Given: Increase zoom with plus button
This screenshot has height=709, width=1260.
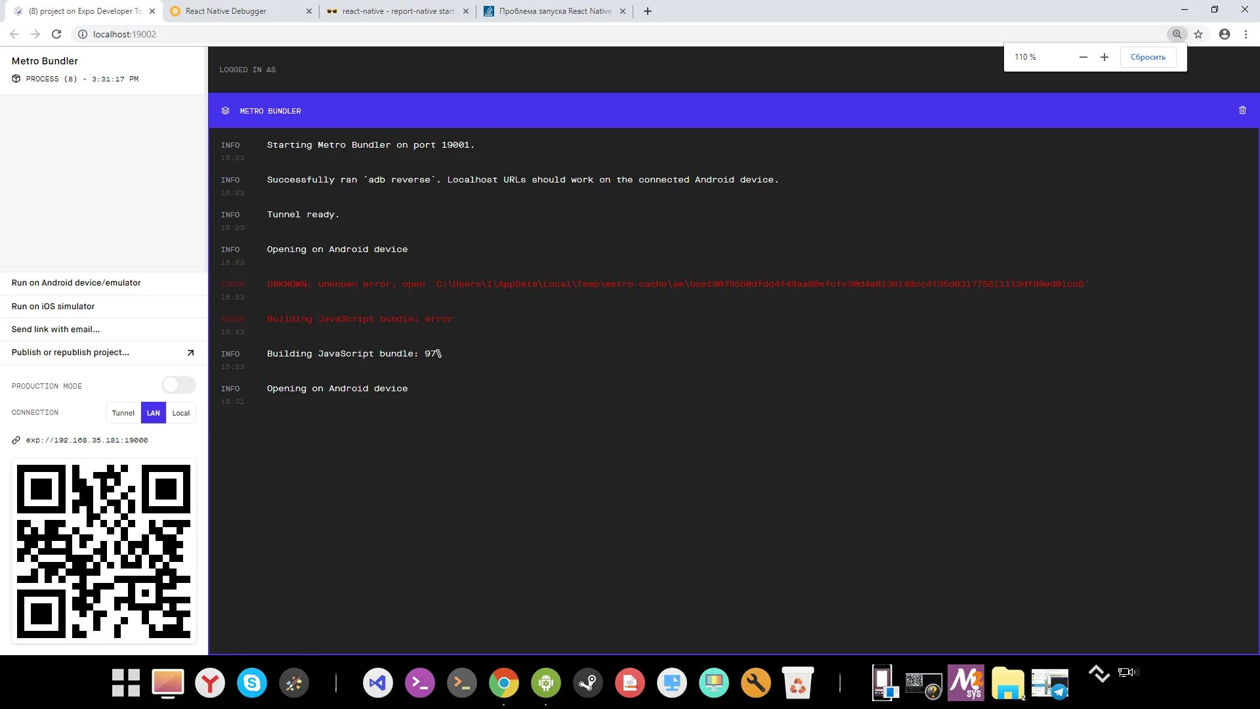Looking at the screenshot, I should tap(1104, 57).
